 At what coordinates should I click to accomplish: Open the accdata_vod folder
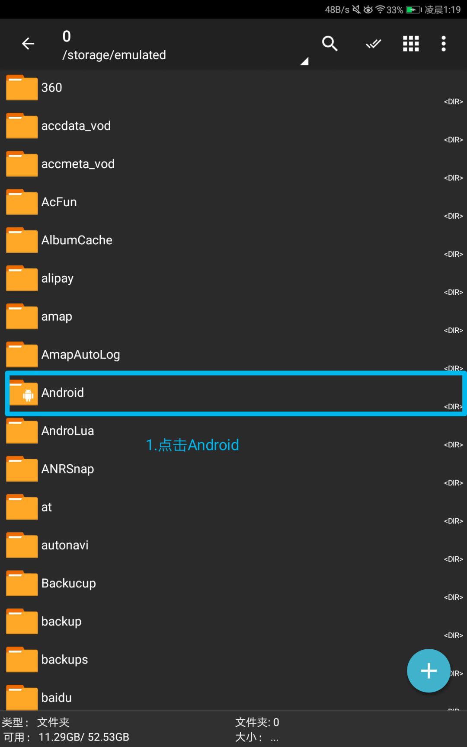tap(76, 126)
